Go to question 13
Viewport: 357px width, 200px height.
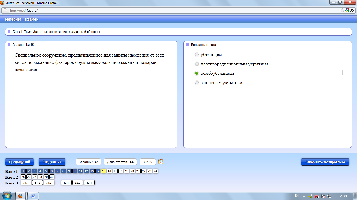point(92,171)
